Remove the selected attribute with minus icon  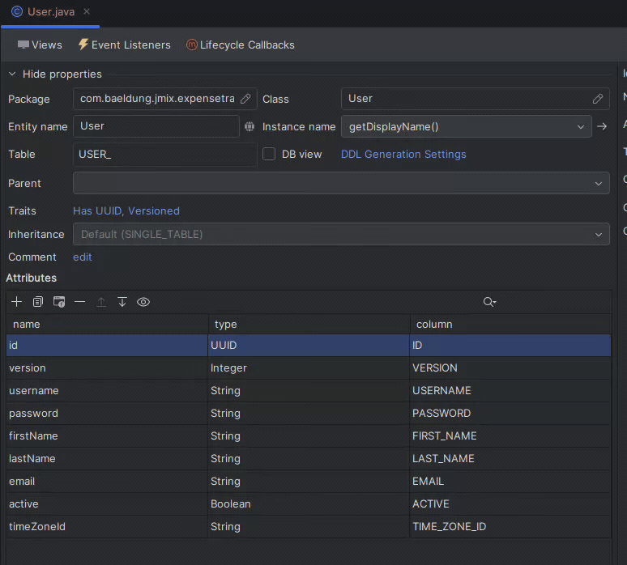coord(79,302)
